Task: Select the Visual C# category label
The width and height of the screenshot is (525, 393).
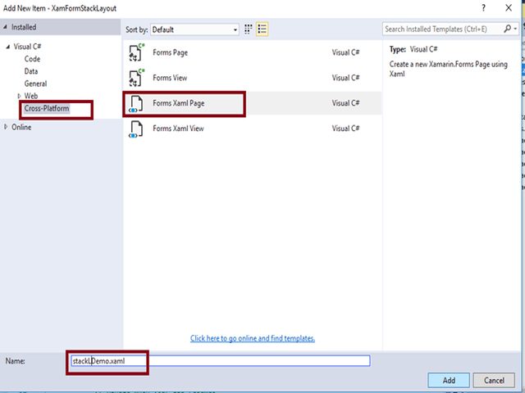Action: 27,47
